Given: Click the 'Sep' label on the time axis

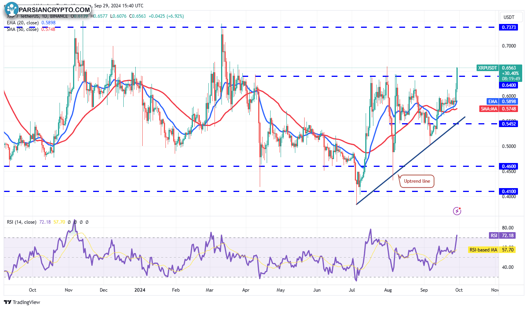Looking at the screenshot, I should (424, 289).
